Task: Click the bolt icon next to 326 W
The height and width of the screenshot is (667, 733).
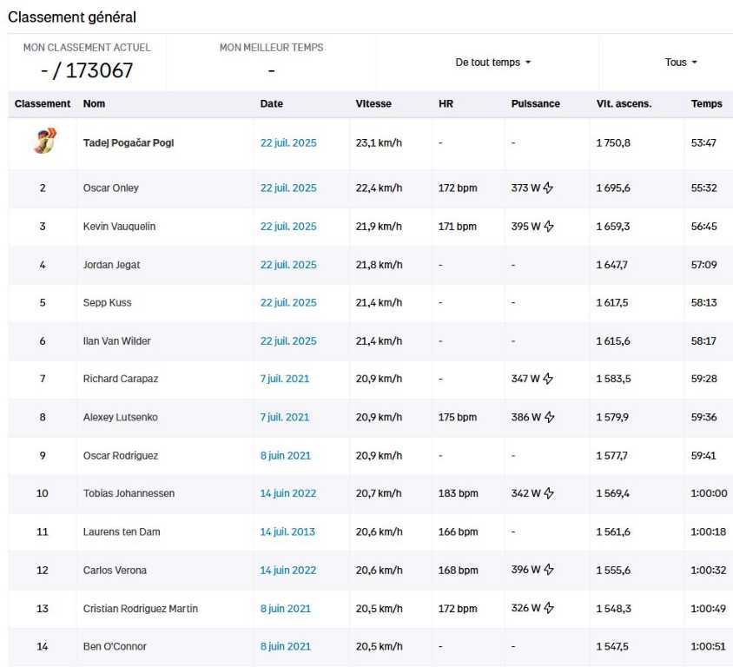Action: tap(549, 608)
